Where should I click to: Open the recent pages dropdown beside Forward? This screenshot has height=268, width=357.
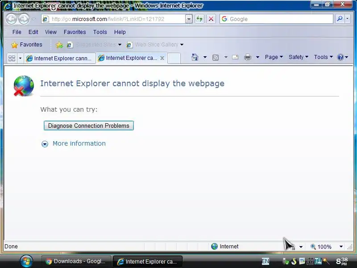click(x=34, y=19)
